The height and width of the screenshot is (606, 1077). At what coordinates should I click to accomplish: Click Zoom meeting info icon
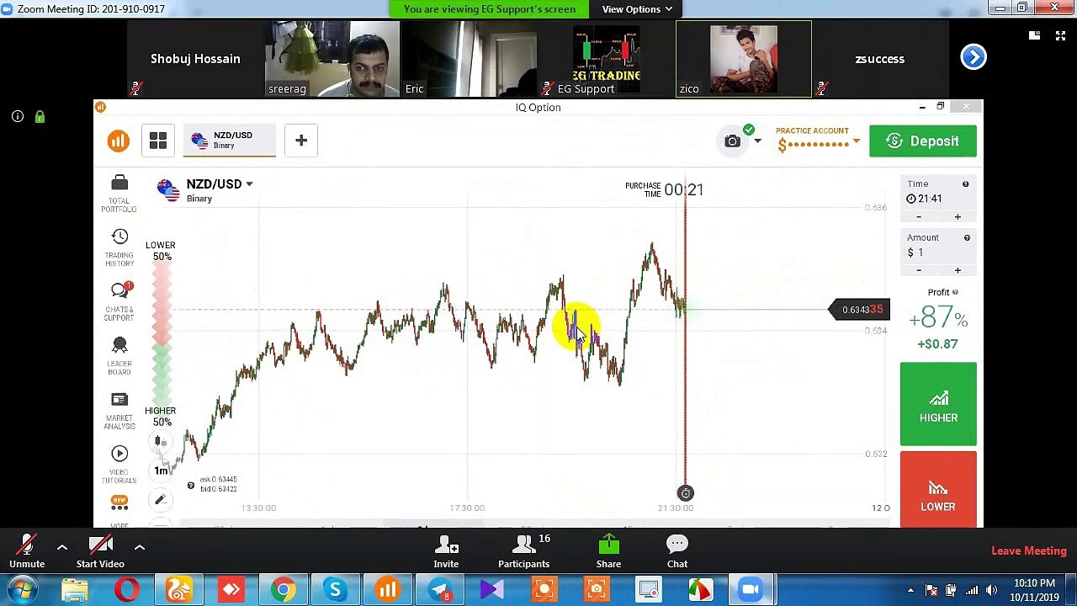click(18, 117)
